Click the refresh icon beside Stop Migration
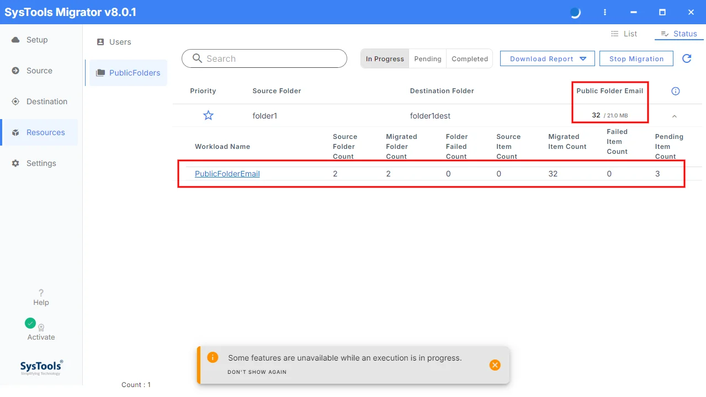This screenshot has width=706, height=397. pyautogui.click(x=687, y=58)
